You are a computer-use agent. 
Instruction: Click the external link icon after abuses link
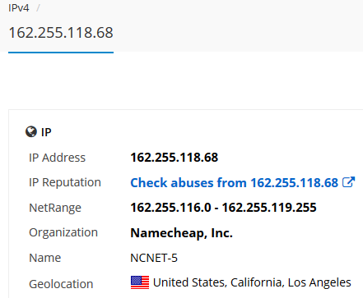[349, 182]
